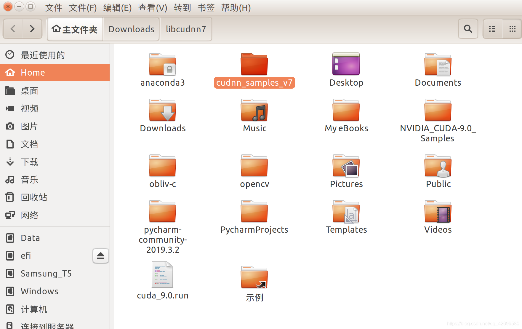522x329 pixels.
Task: Select the cudnn_samples_v7 folder icon
Action: [x=254, y=64]
